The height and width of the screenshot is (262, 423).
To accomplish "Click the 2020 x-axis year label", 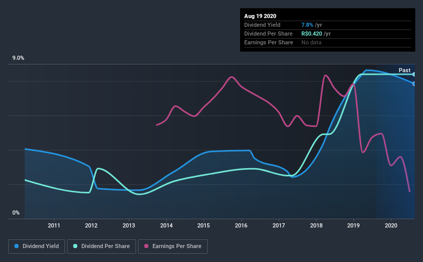I will click(x=391, y=225).
